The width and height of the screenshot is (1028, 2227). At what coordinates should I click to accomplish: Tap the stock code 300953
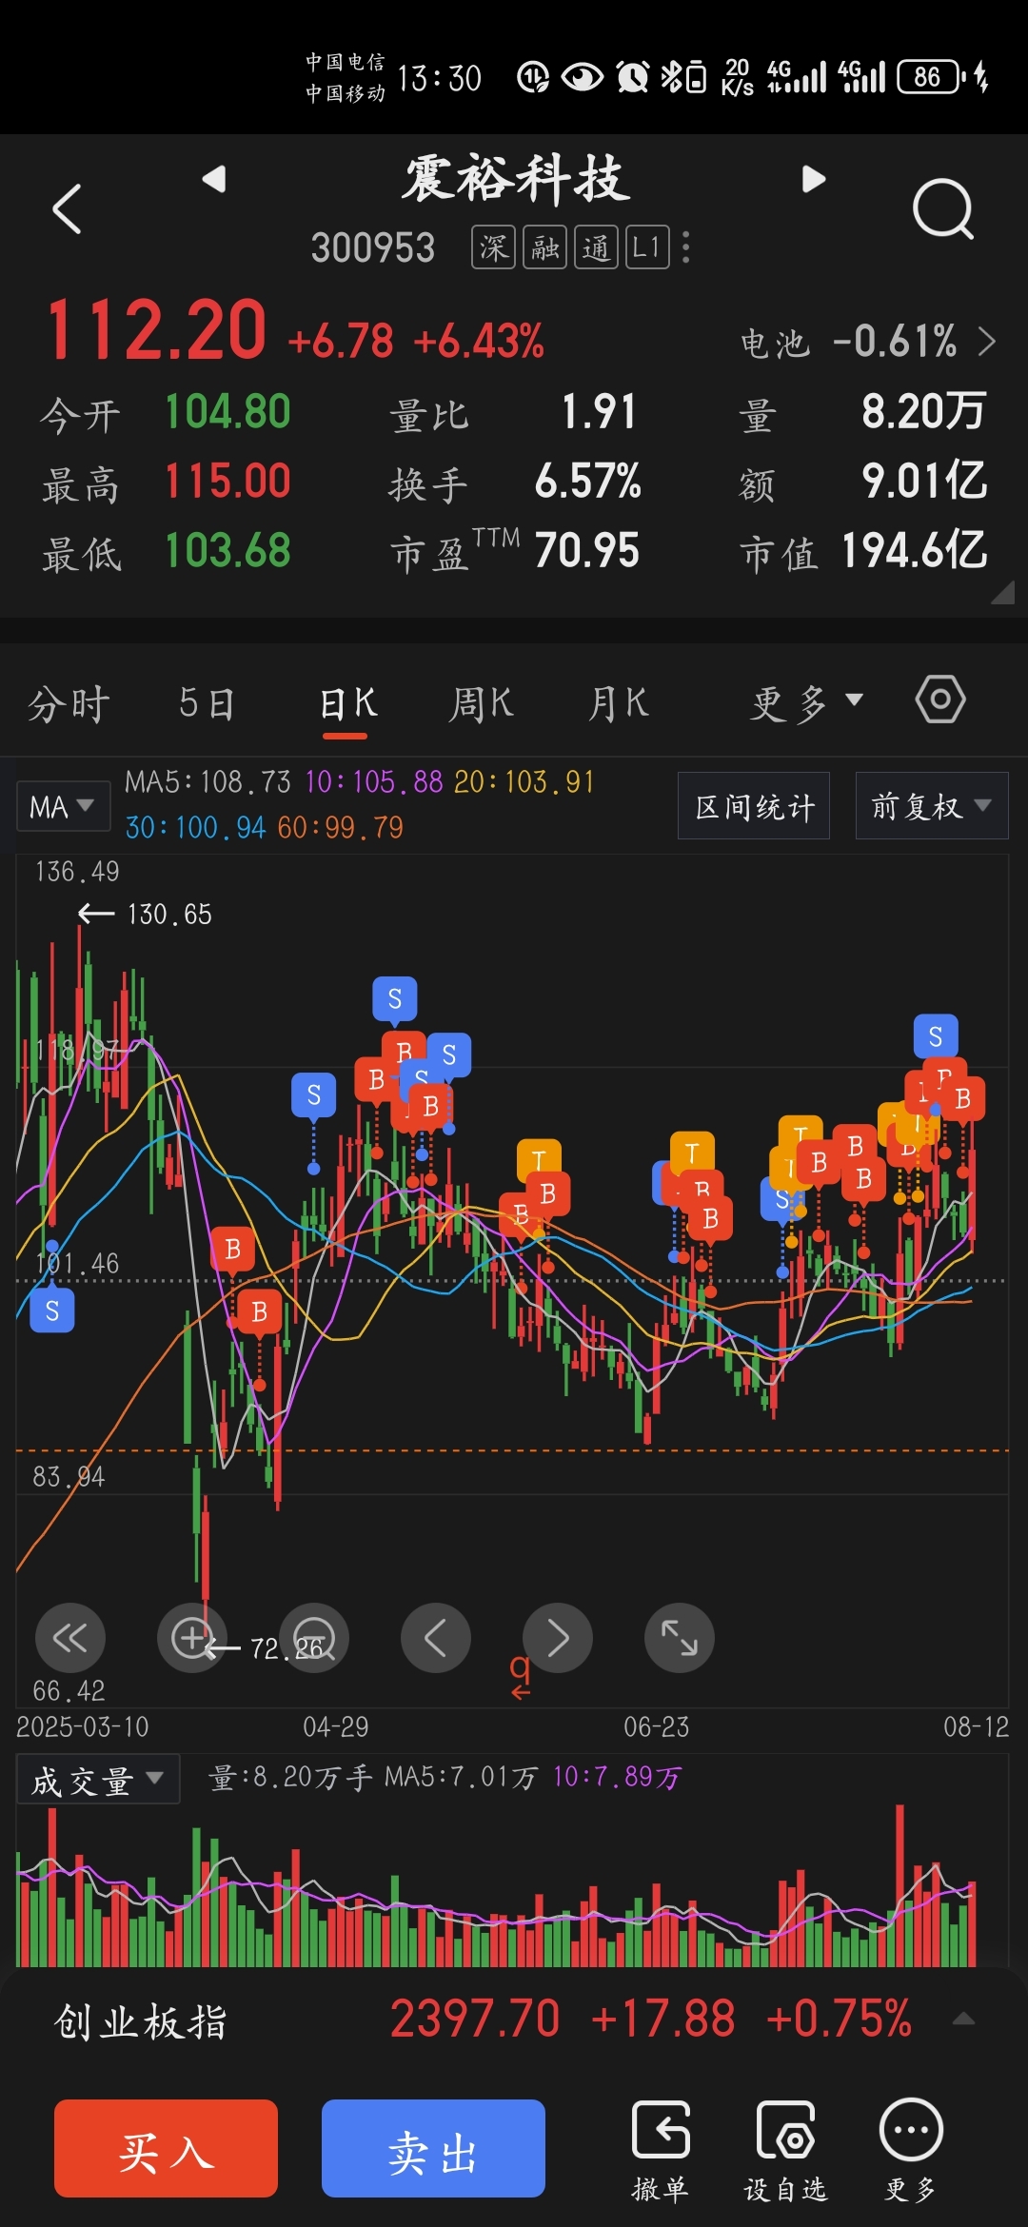pyautogui.click(x=373, y=248)
